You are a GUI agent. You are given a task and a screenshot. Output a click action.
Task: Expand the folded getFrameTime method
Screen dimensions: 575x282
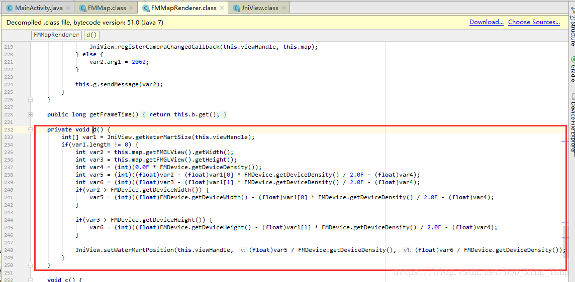(x=31, y=114)
